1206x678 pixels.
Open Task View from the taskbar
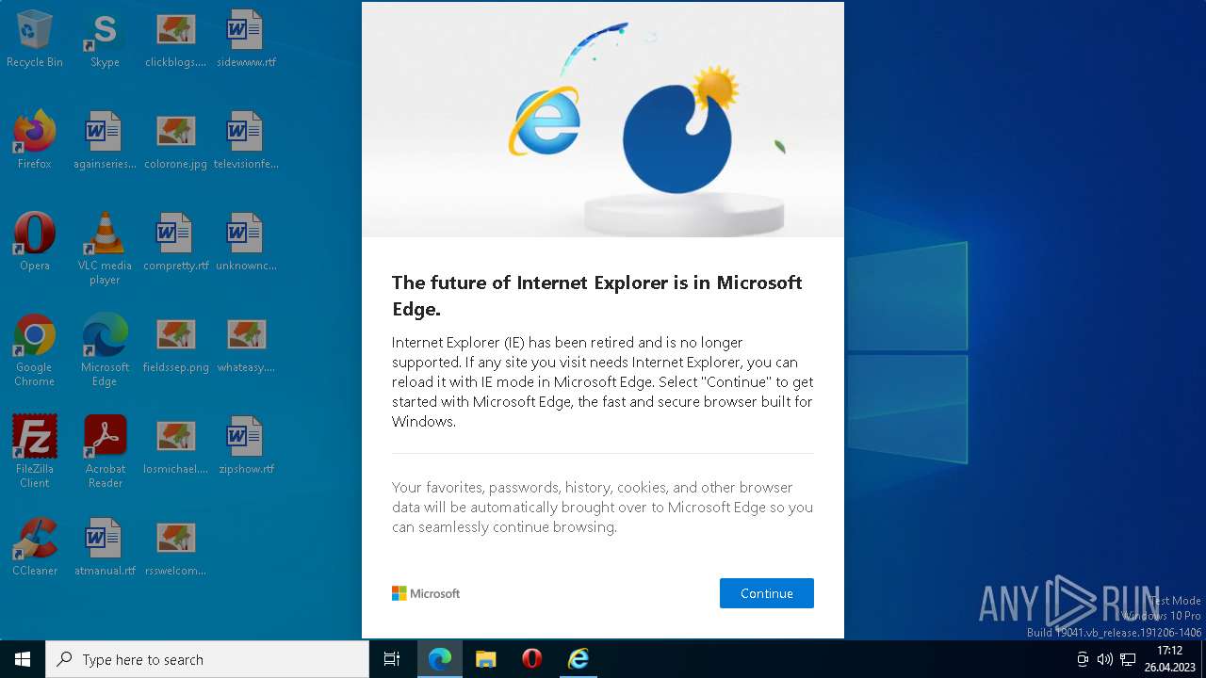click(x=392, y=659)
